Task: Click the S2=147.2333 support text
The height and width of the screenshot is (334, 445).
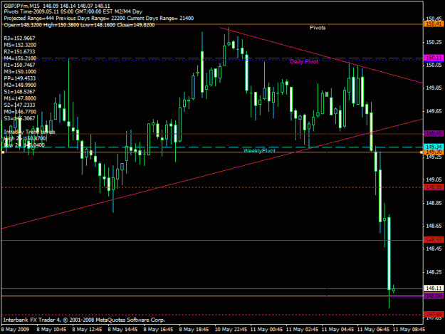Action: tap(20, 105)
